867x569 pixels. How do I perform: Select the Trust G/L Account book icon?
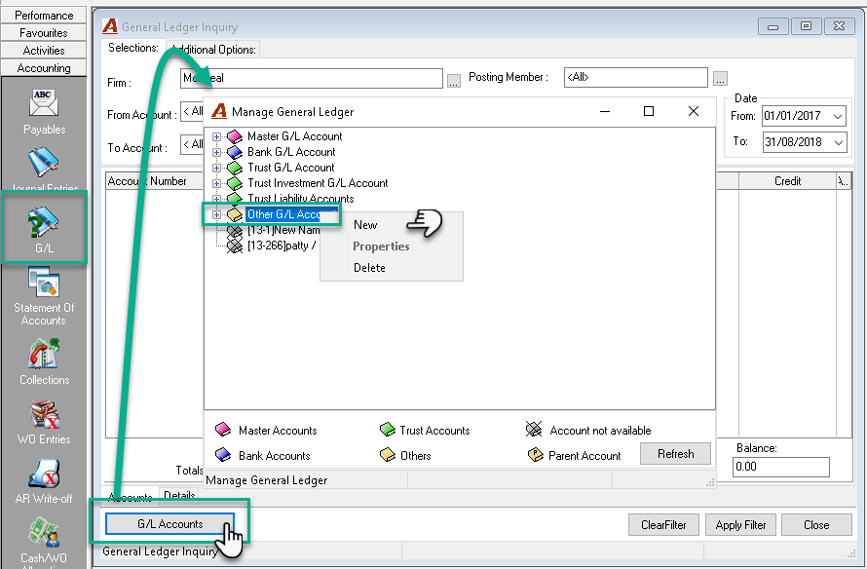coord(235,167)
